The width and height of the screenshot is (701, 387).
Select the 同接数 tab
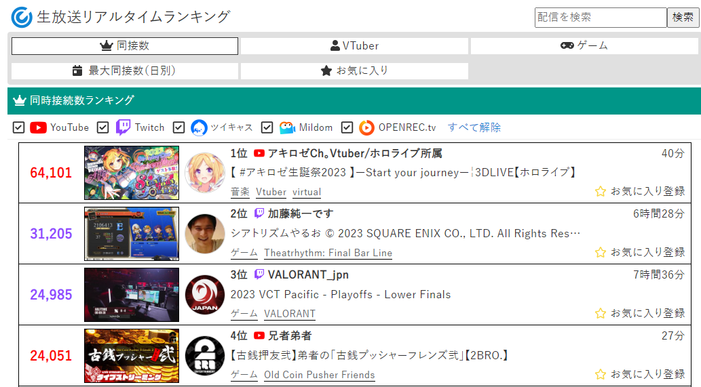point(125,46)
